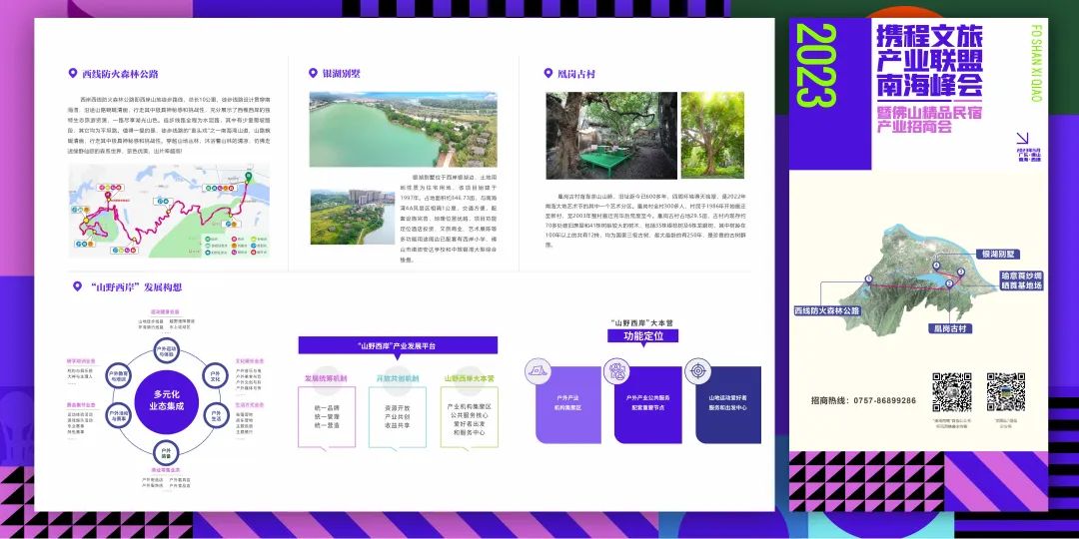The image size is (1079, 539).
Task: Click the 招商热线 phone number 0757-86899286
Action: click(x=863, y=400)
